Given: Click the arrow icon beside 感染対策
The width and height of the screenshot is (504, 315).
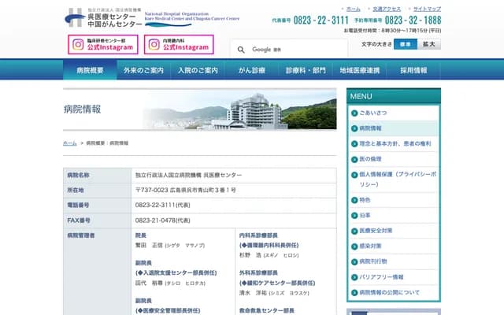Looking at the screenshot, I should point(354,246).
